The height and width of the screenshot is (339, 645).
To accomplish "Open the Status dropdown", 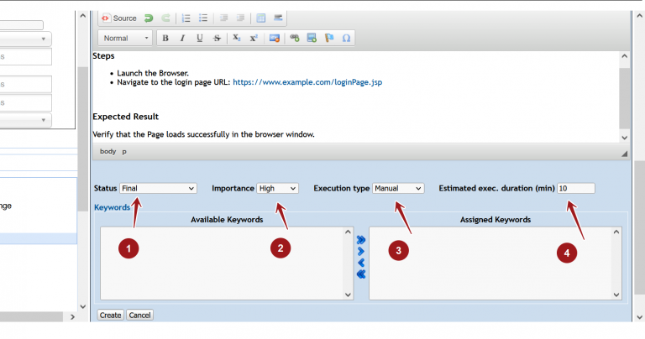I will click(x=158, y=189).
